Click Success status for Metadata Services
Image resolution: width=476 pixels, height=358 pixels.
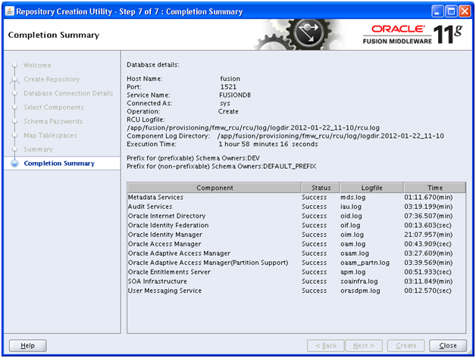tap(315, 198)
